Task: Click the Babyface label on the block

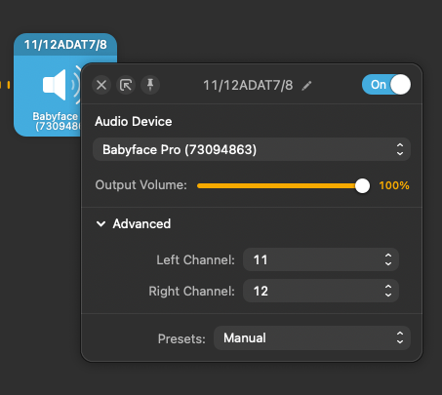Action: point(56,116)
